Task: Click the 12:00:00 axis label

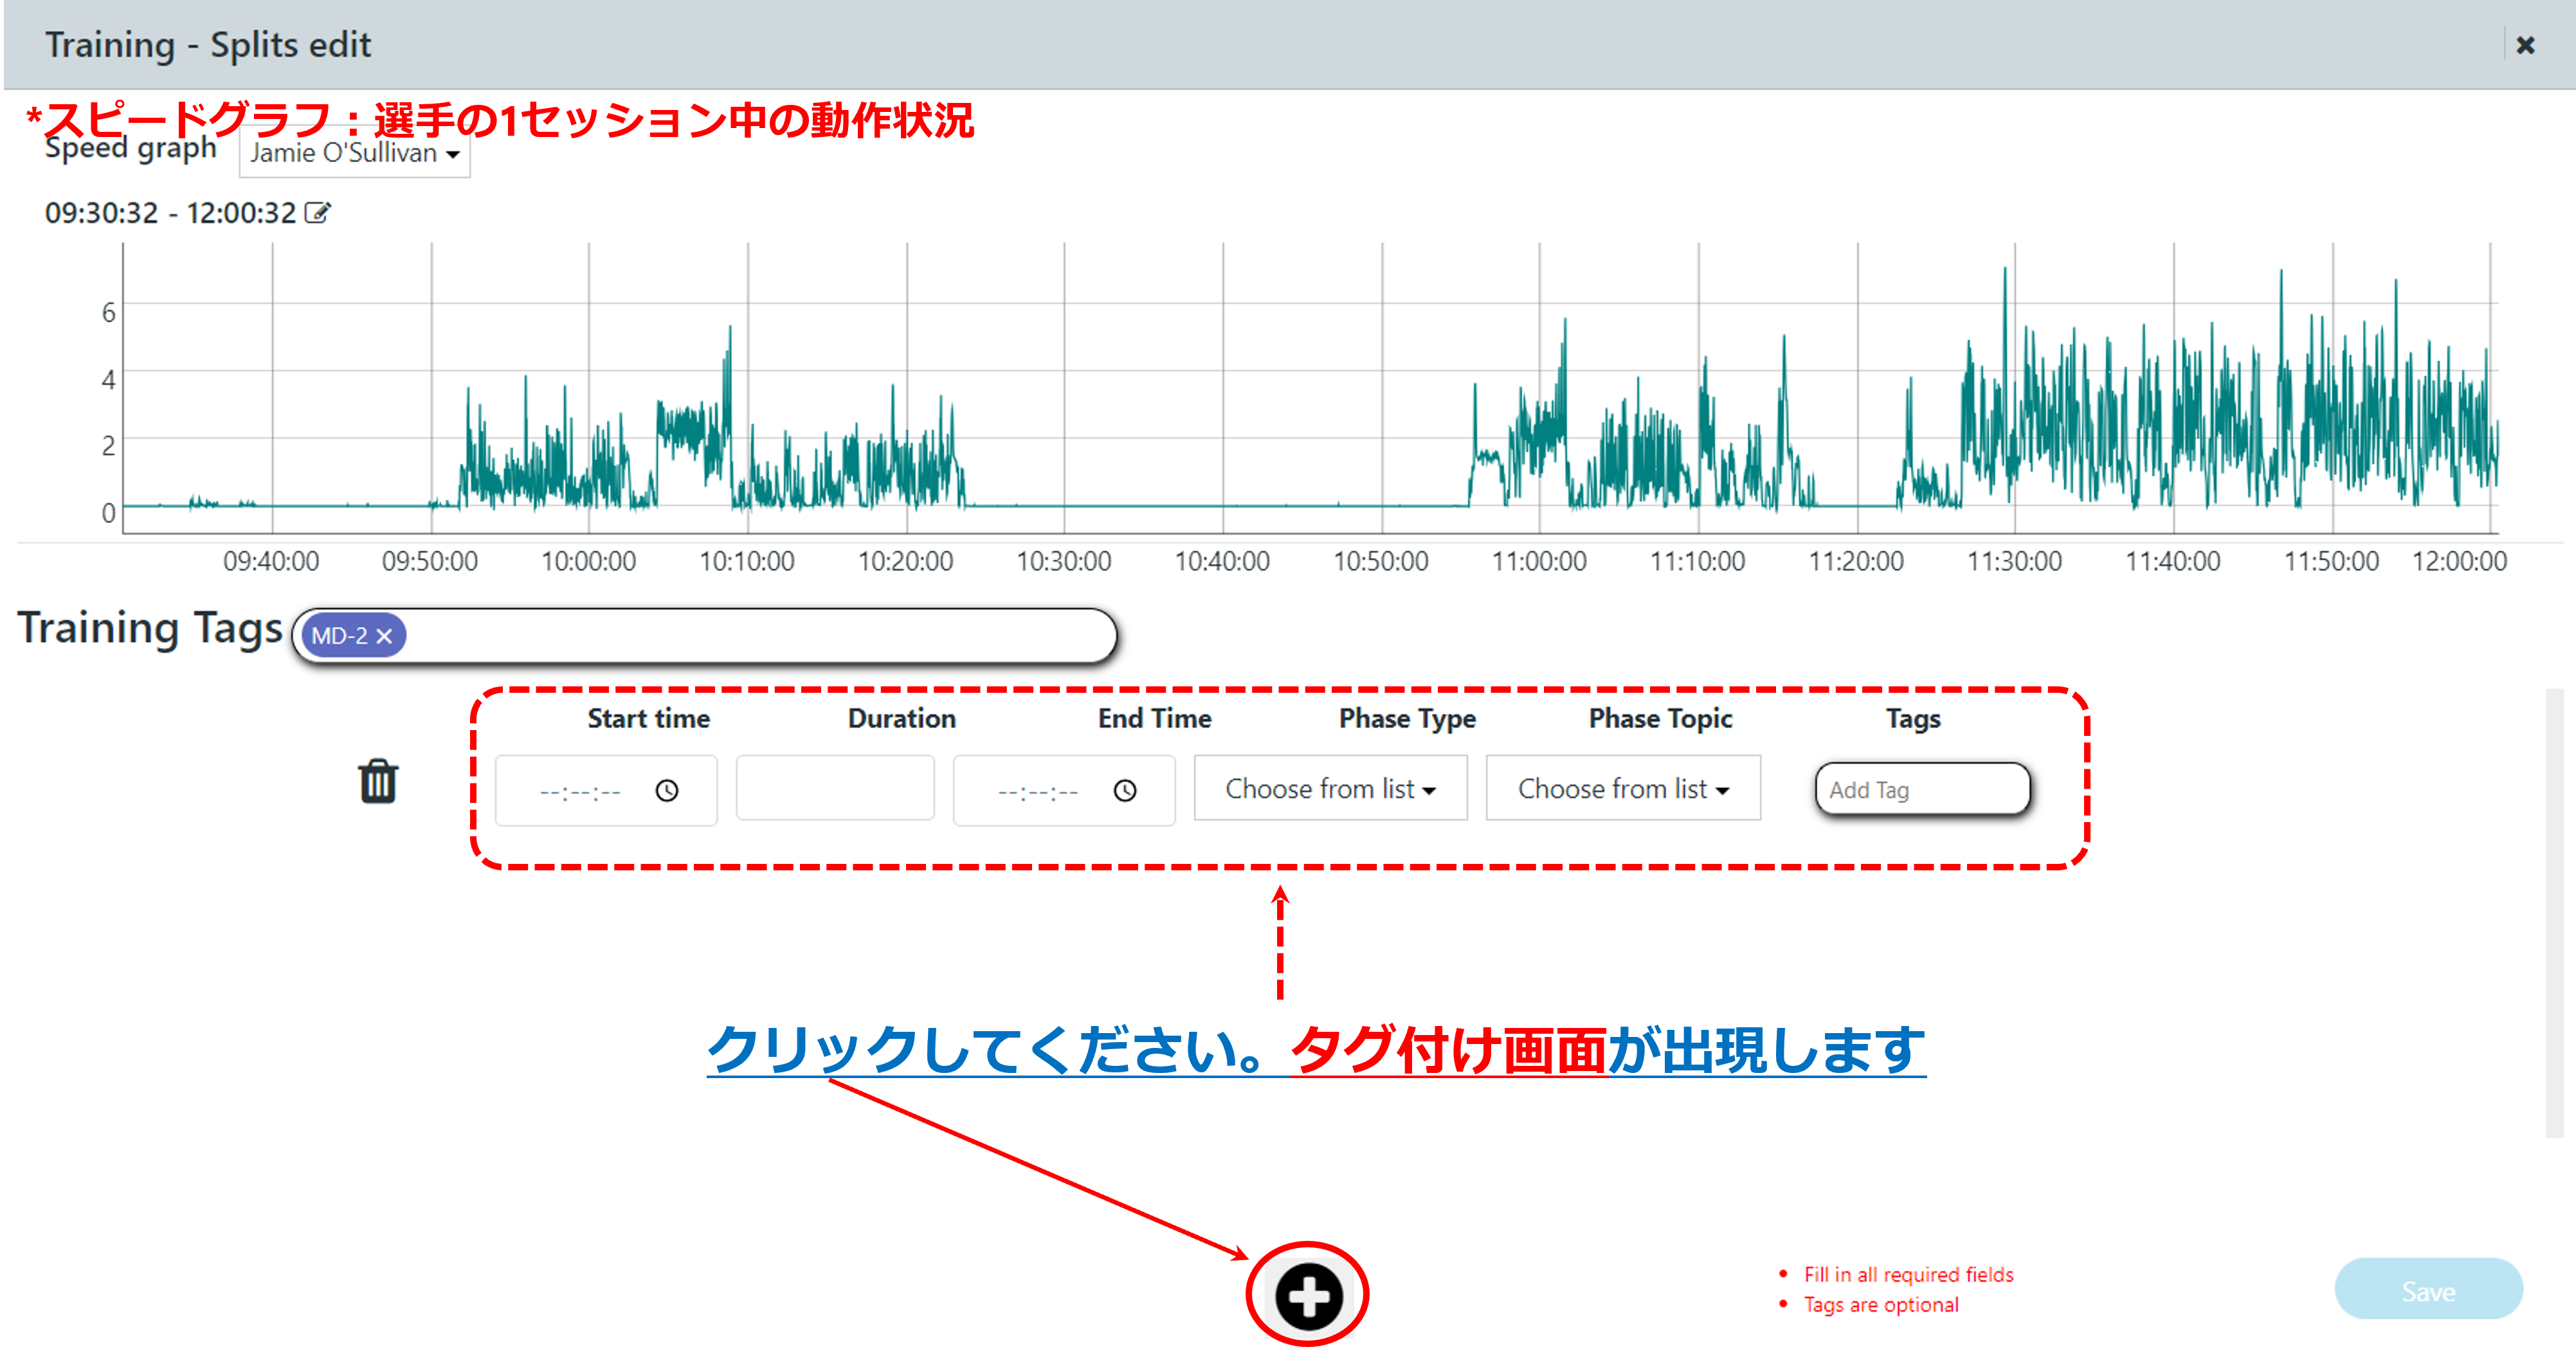Action: (2459, 561)
